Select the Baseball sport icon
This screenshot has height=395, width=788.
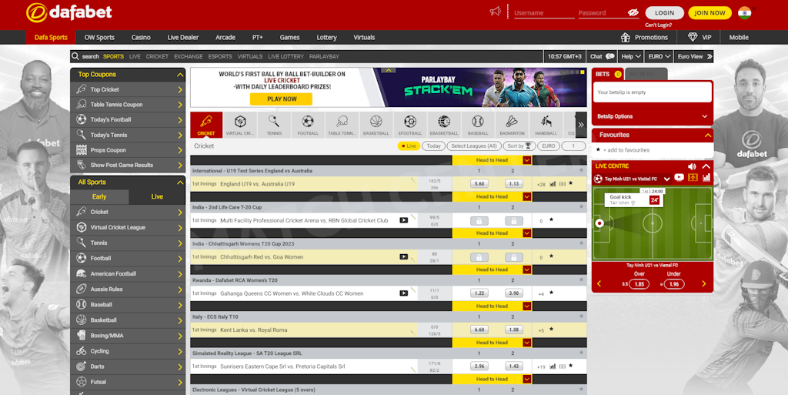[x=478, y=125]
